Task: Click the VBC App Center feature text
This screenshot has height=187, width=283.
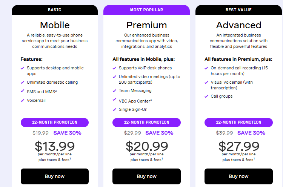Action: [135, 101]
